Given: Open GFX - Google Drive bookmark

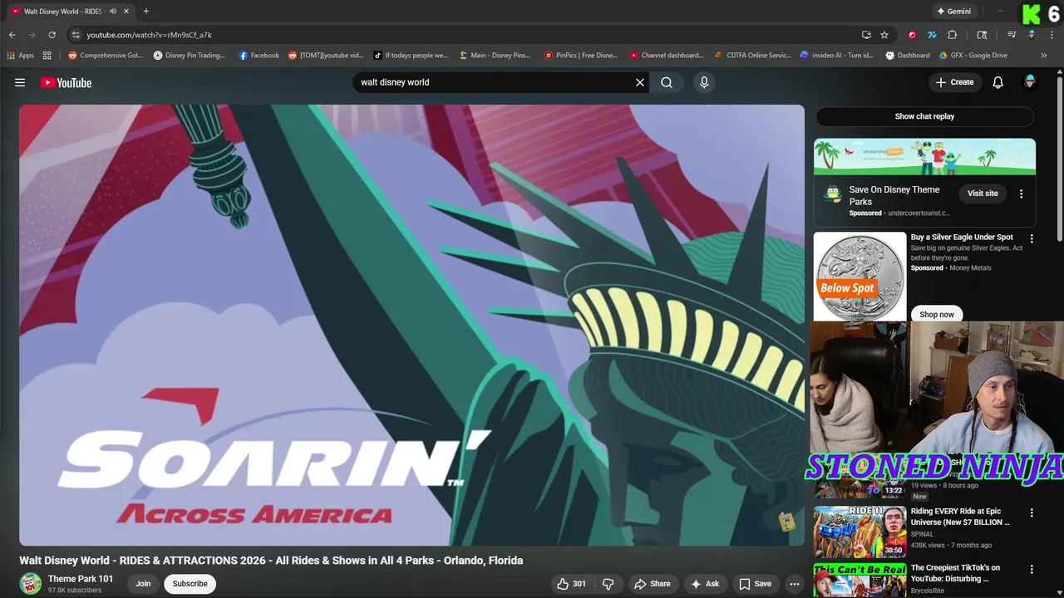Looking at the screenshot, I should [x=973, y=56].
